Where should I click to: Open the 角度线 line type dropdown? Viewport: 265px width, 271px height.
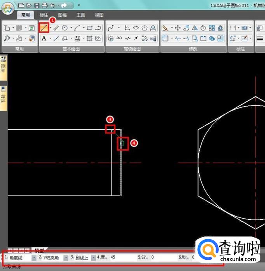pos(34,257)
